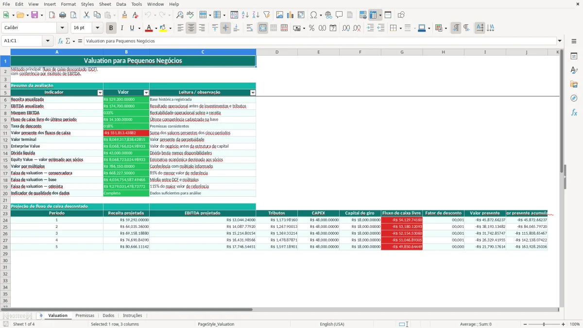The height and width of the screenshot is (328, 583).
Task: Click the Copy icon in toolbar
Action: [x=97, y=15]
